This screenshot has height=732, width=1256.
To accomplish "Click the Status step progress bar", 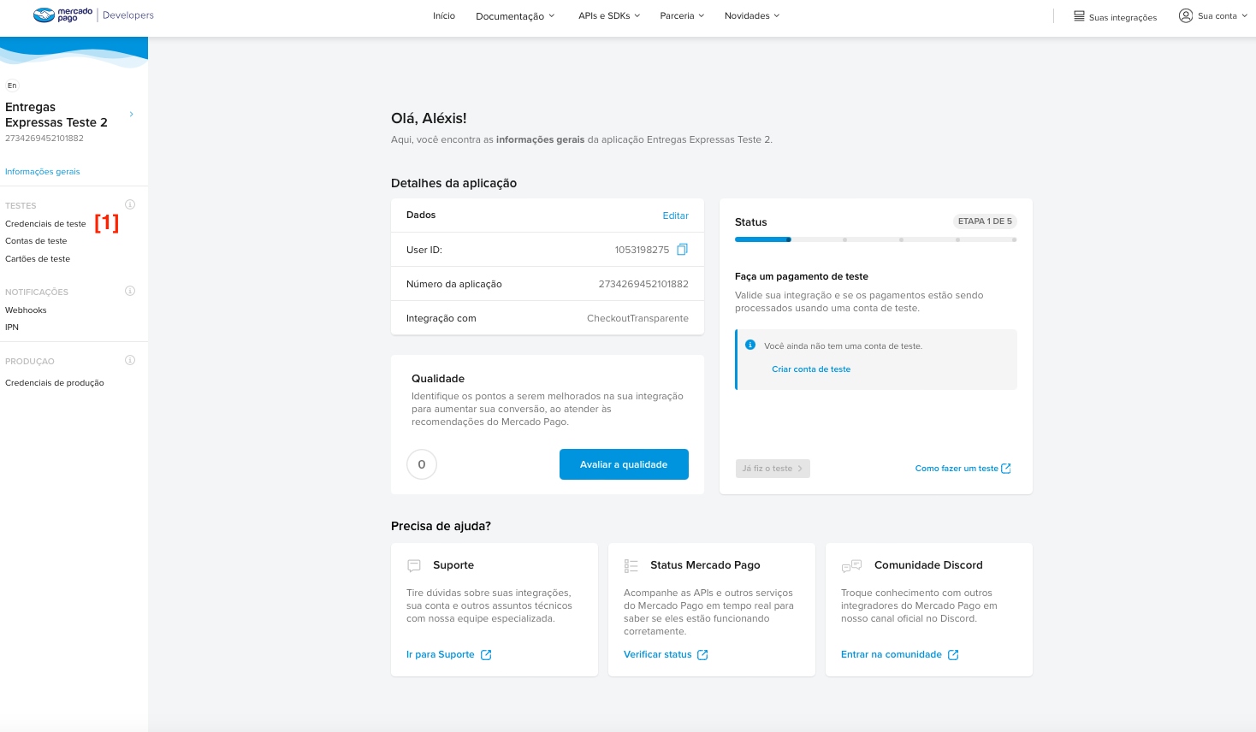I will pos(875,239).
